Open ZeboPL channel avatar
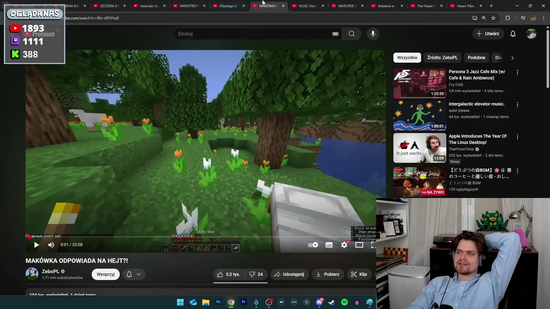 click(x=32, y=274)
